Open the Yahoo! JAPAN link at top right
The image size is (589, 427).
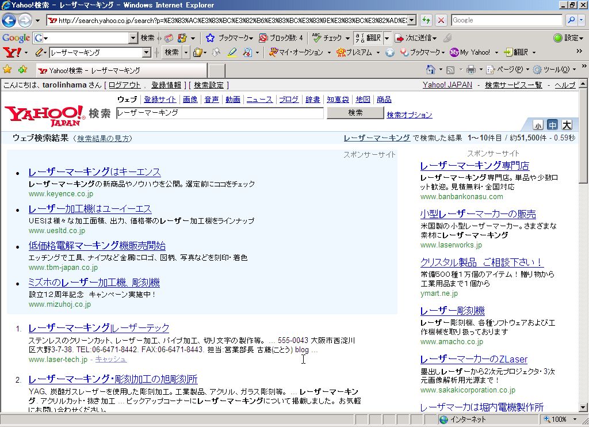pos(448,85)
